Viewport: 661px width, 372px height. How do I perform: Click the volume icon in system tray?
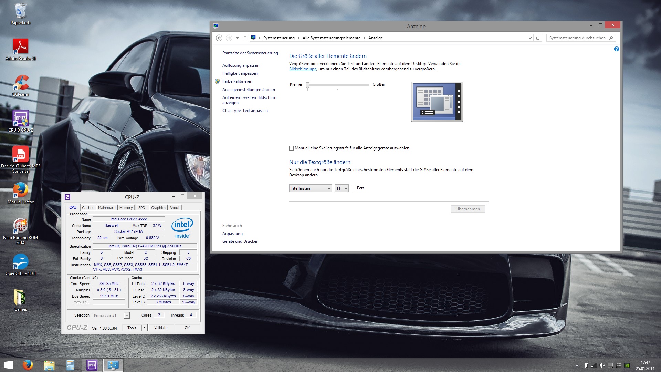tap(602, 365)
